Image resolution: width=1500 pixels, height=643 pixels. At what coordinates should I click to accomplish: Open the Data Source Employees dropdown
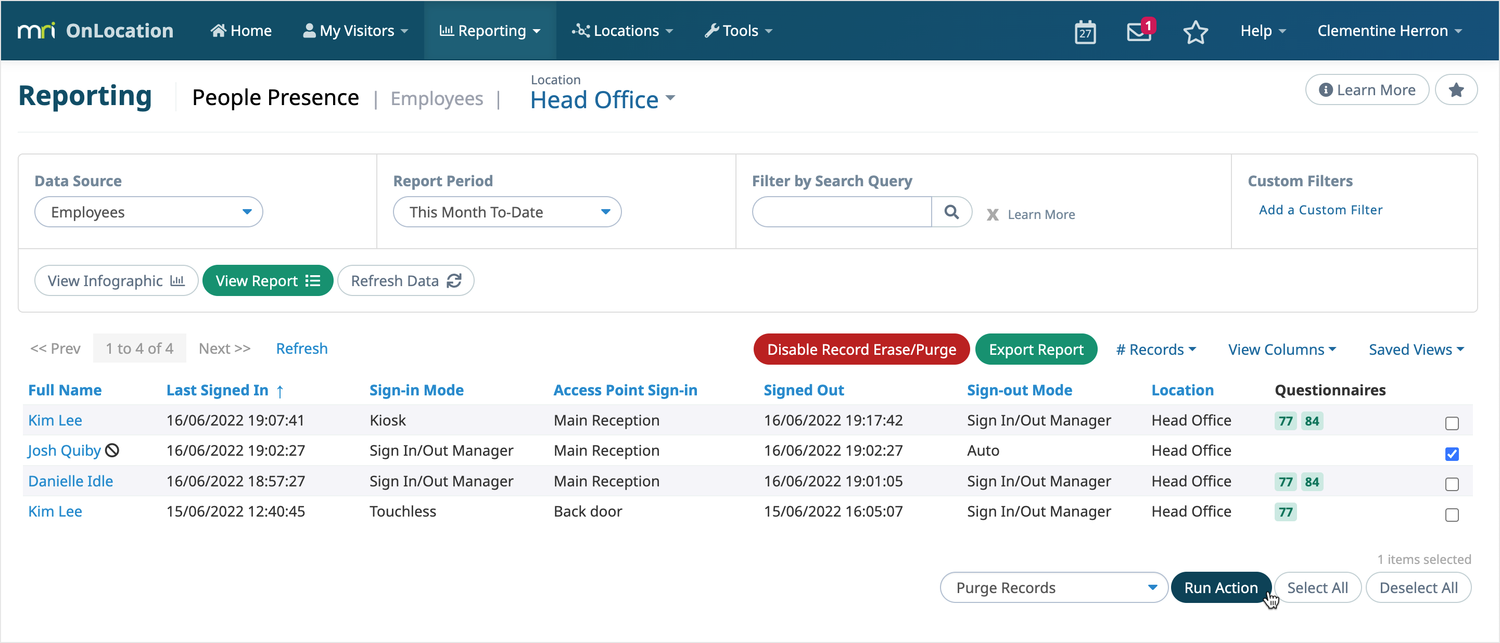148,212
